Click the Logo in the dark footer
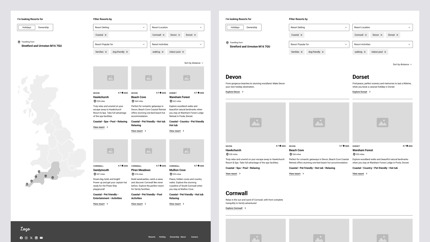The height and width of the screenshot is (242, 430). pos(25,229)
